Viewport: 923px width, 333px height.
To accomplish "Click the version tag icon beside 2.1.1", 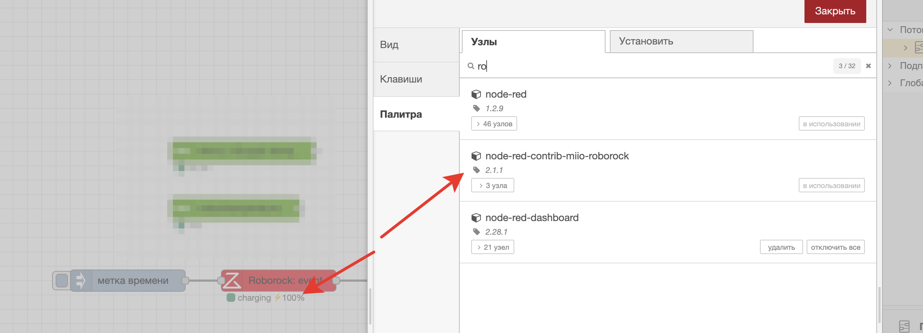I will [477, 170].
